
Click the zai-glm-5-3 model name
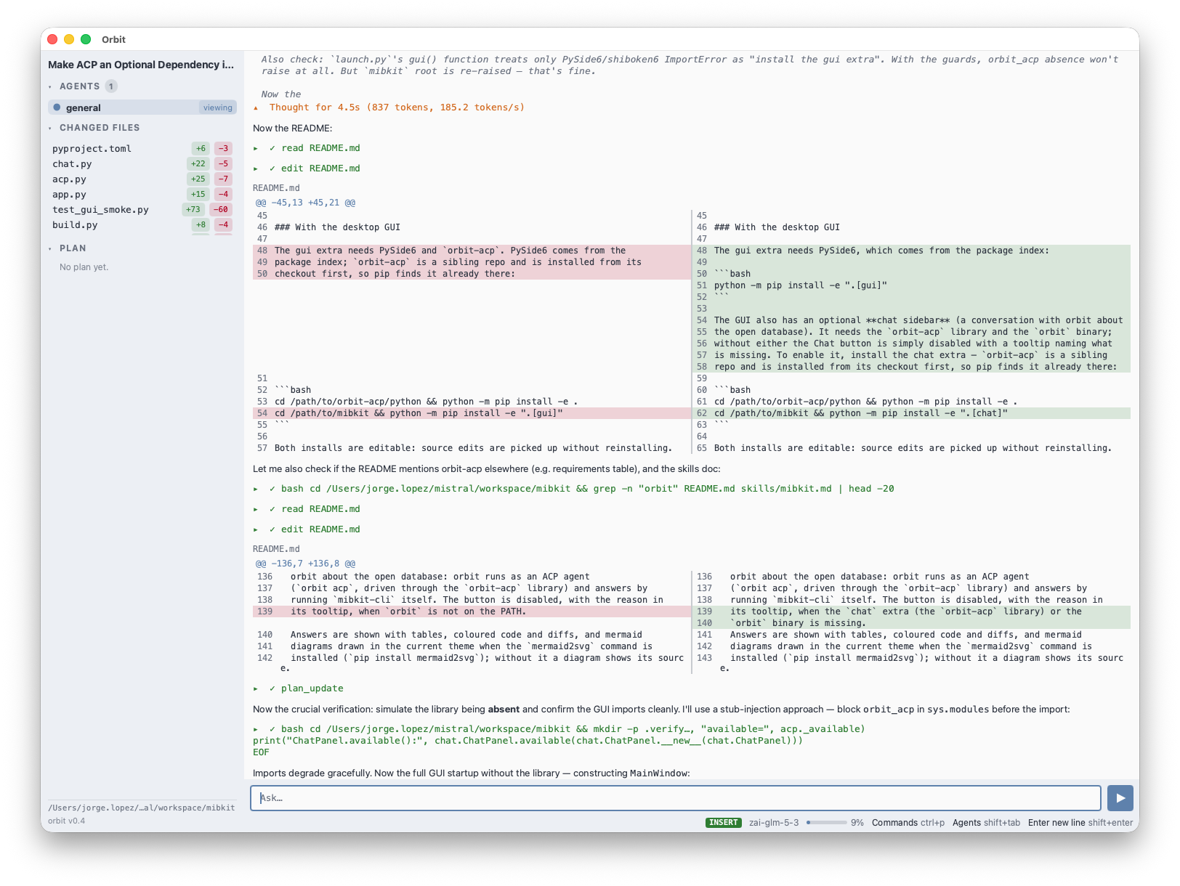774,823
